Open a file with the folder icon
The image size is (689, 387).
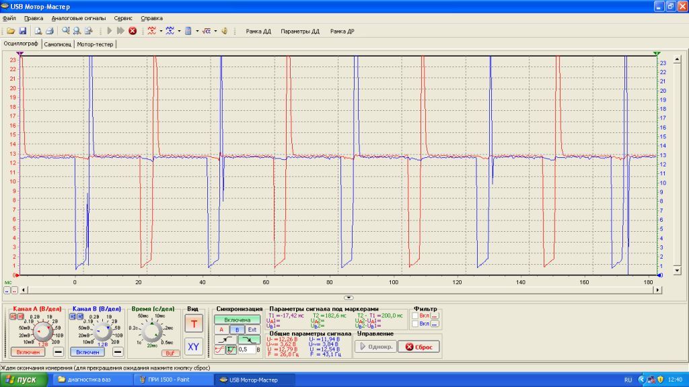11,31
